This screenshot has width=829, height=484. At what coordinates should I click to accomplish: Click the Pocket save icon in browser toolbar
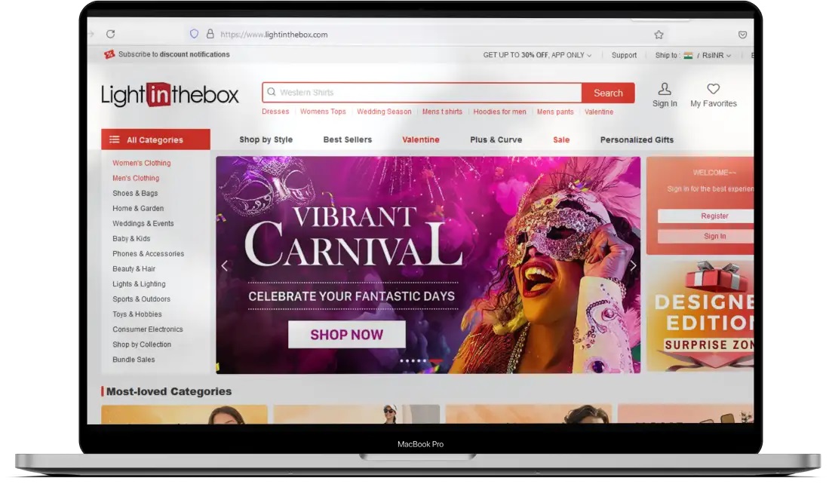pyautogui.click(x=742, y=35)
